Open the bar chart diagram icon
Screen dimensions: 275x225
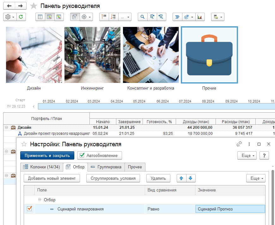click(200, 17)
